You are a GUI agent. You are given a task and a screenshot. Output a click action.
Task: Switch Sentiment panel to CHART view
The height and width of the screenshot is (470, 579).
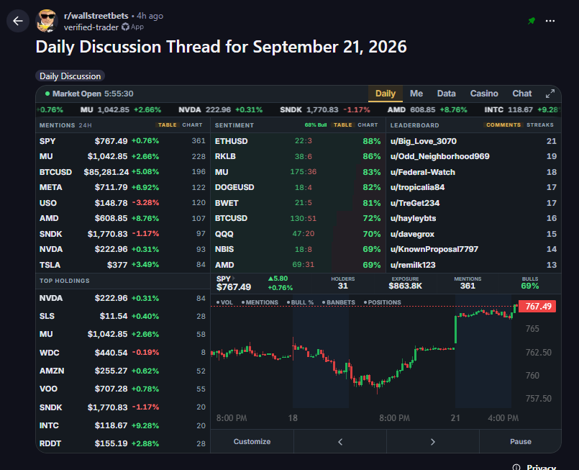coord(368,125)
